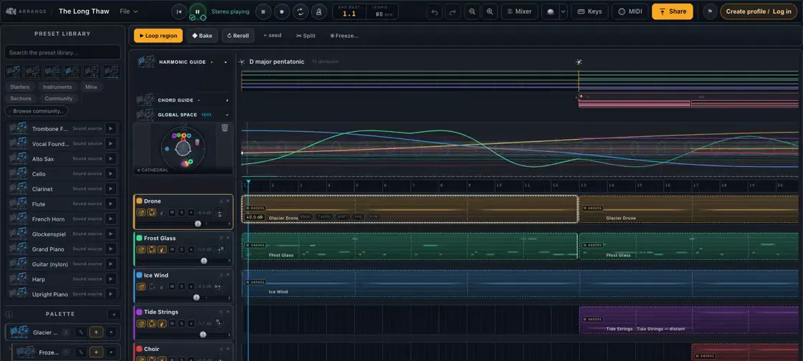Preview the Grand Piano preset with its play button
The width and height of the screenshot is (803, 361).
coord(110,249)
